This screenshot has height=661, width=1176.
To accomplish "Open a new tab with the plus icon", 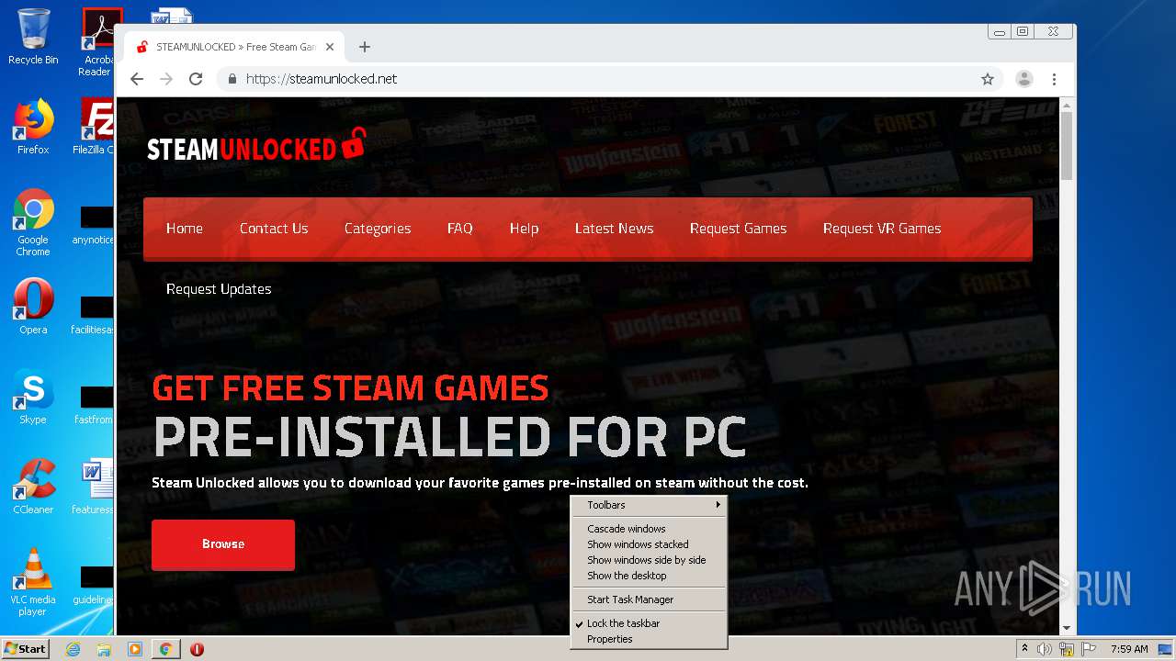I will 365,47.
